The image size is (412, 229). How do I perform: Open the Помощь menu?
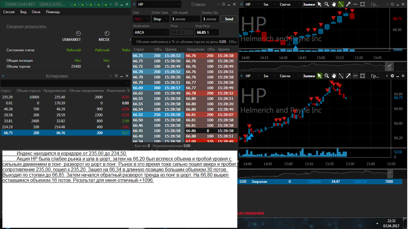point(53,12)
